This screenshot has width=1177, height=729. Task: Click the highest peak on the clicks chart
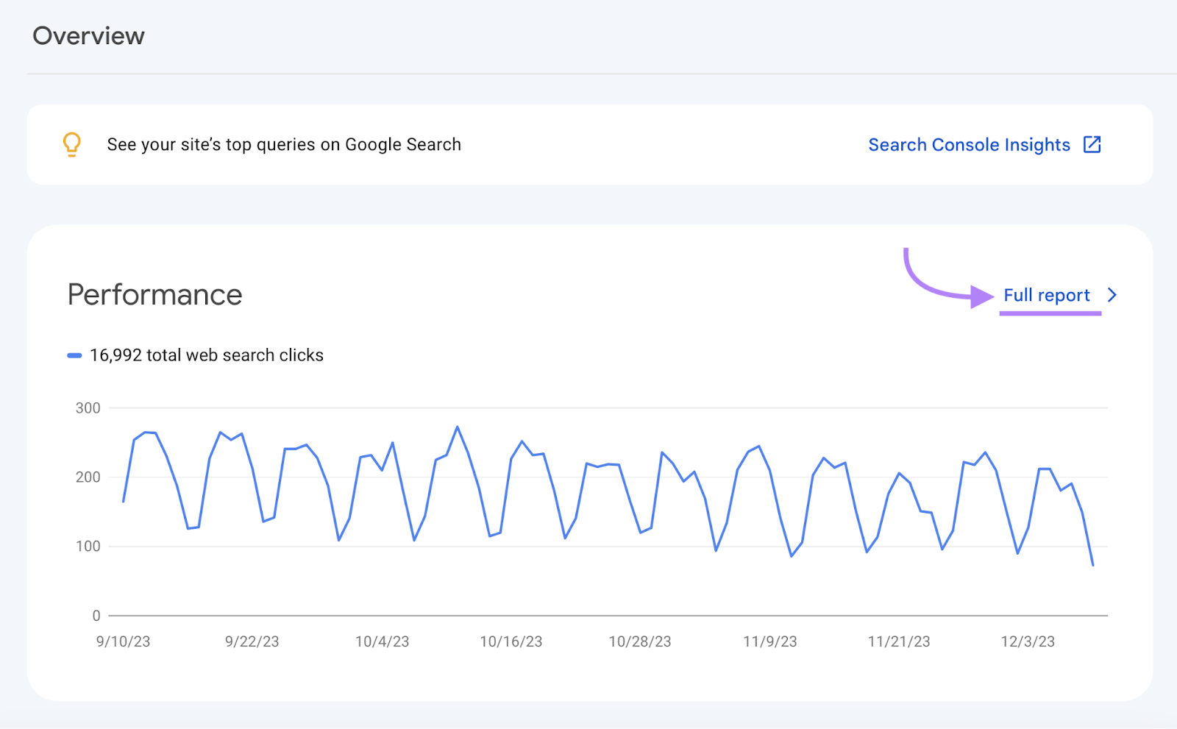pos(458,427)
